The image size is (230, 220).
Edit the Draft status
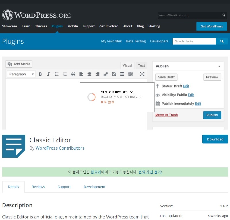click(x=186, y=86)
